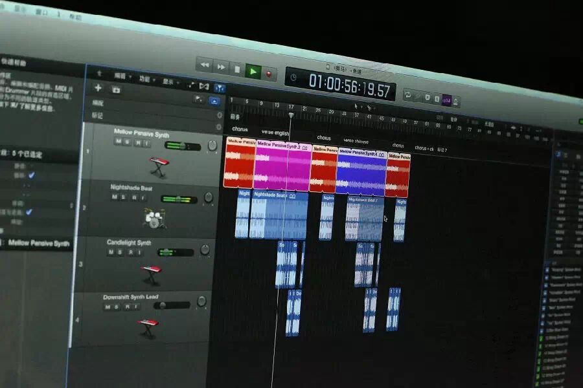Toggle the metronome click button
The image size is (583, 388).
tap(455, 102)
